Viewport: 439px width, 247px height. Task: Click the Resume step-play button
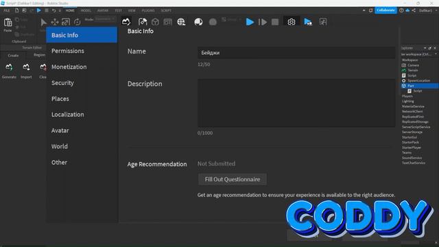263,22
